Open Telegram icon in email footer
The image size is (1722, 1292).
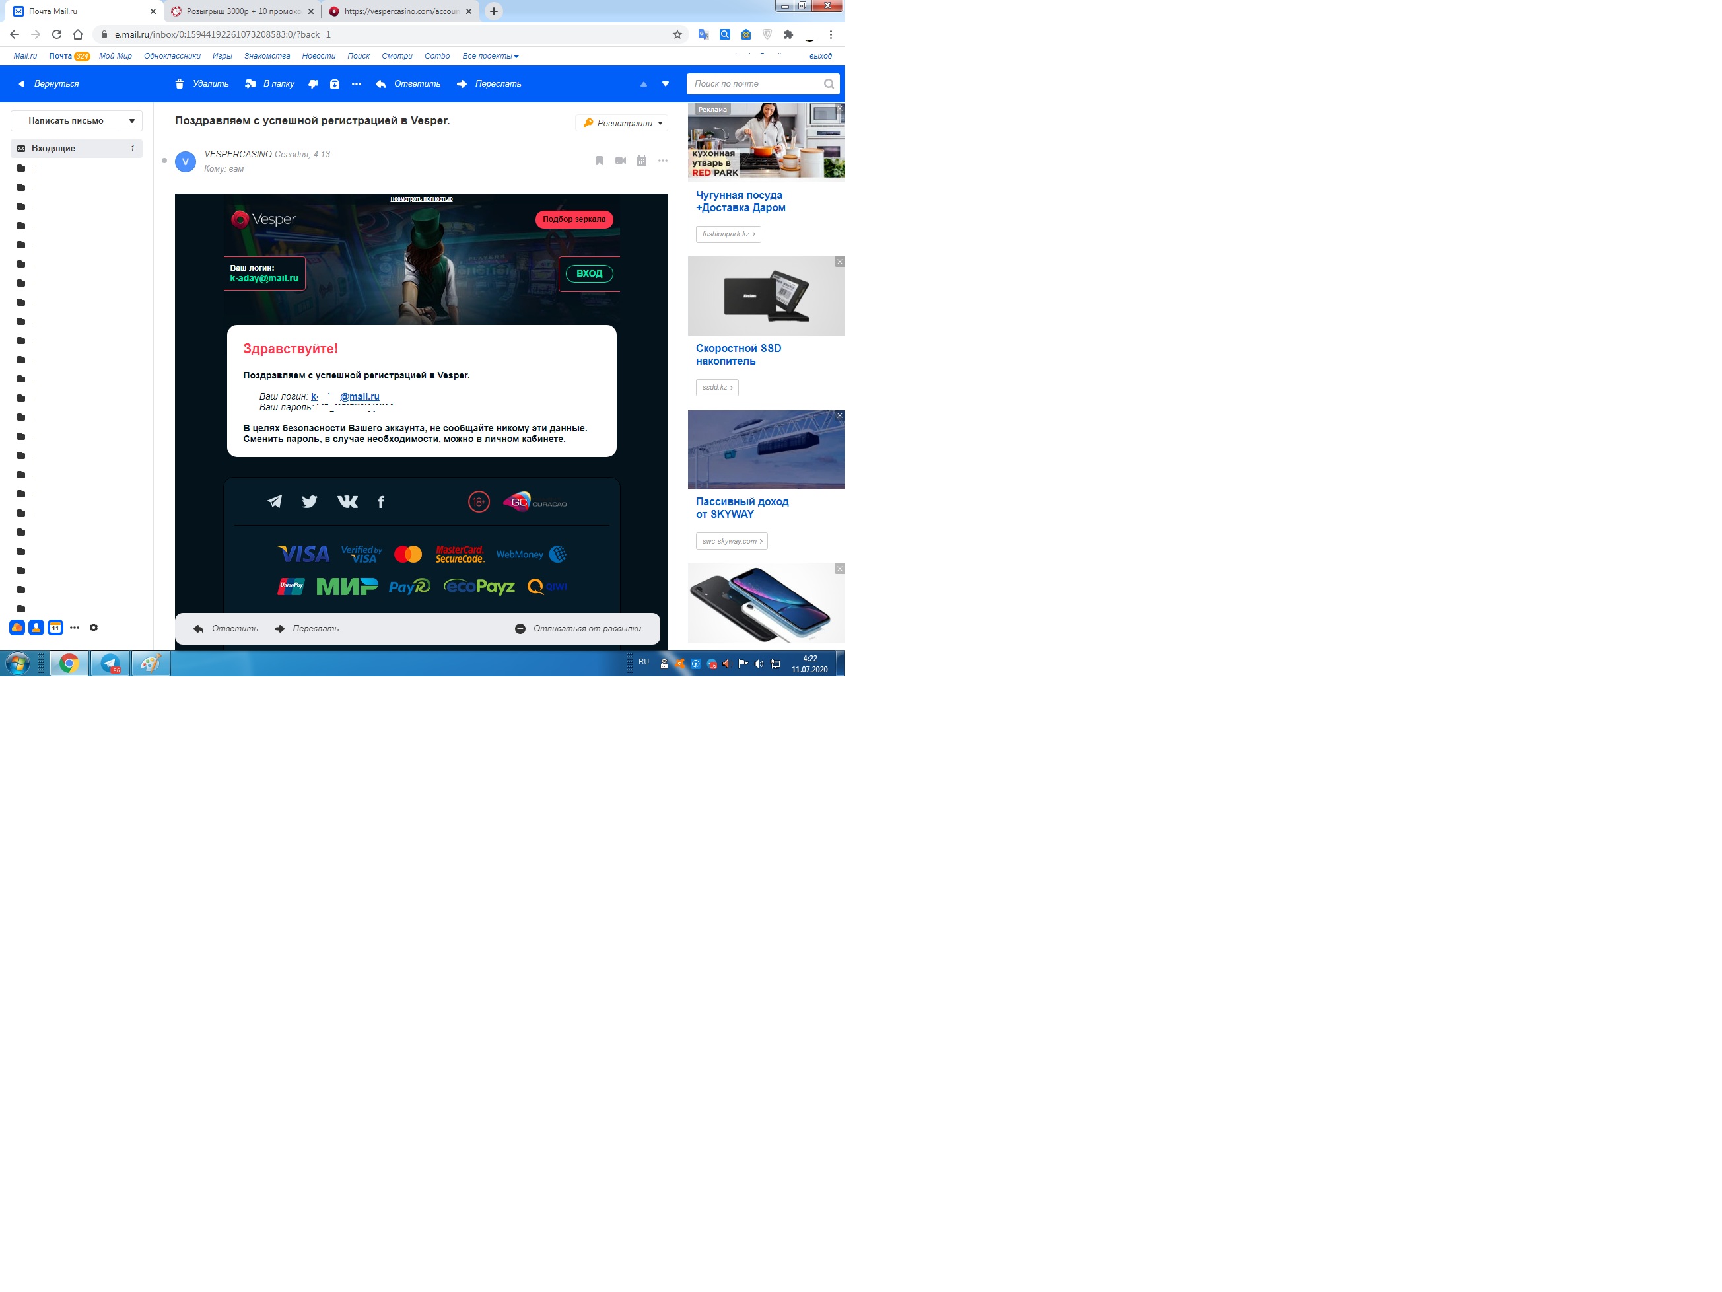tap(275, 501)
